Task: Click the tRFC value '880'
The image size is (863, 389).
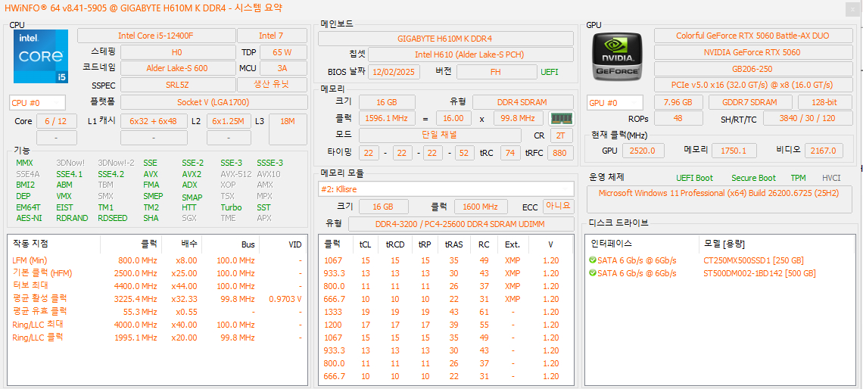Action: (559, 153)
